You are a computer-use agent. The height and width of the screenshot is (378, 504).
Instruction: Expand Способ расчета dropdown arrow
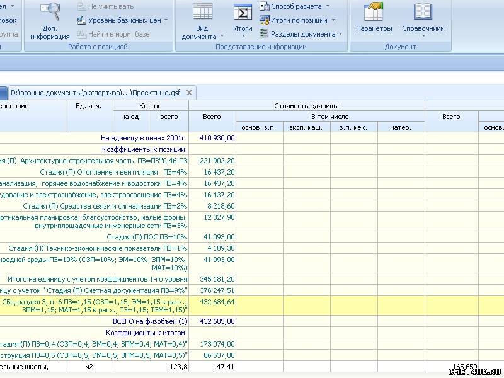point(328,6)
